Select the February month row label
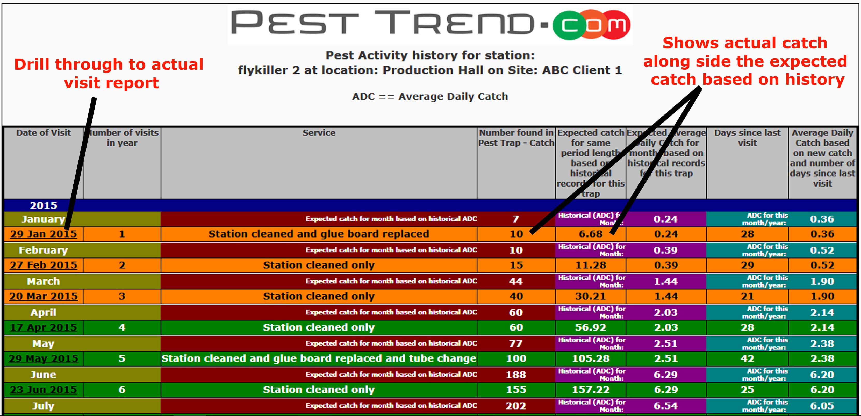861x416 pixels. tap(44, 250)
